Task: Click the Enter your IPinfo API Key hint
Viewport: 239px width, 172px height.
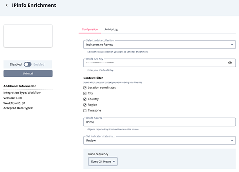Action: coord(101,70)
